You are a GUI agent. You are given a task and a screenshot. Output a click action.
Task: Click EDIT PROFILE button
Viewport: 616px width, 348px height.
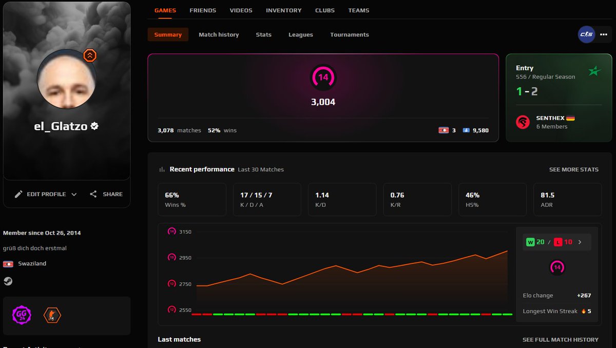(x=46, y=194)
